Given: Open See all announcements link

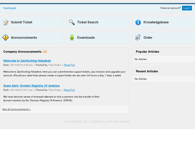Looking at the screenshot, I should (x=17, y=109).
